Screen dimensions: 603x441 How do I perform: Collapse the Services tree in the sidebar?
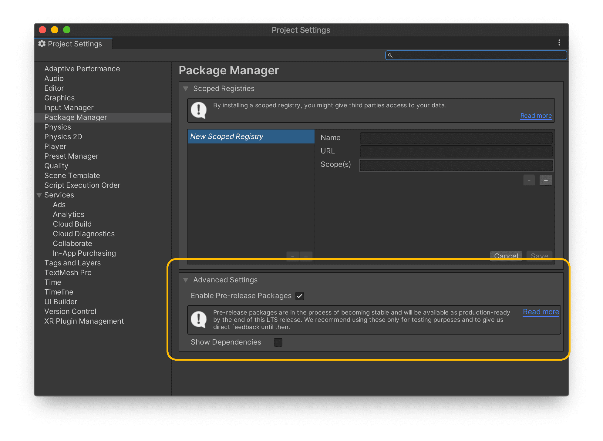39,195
